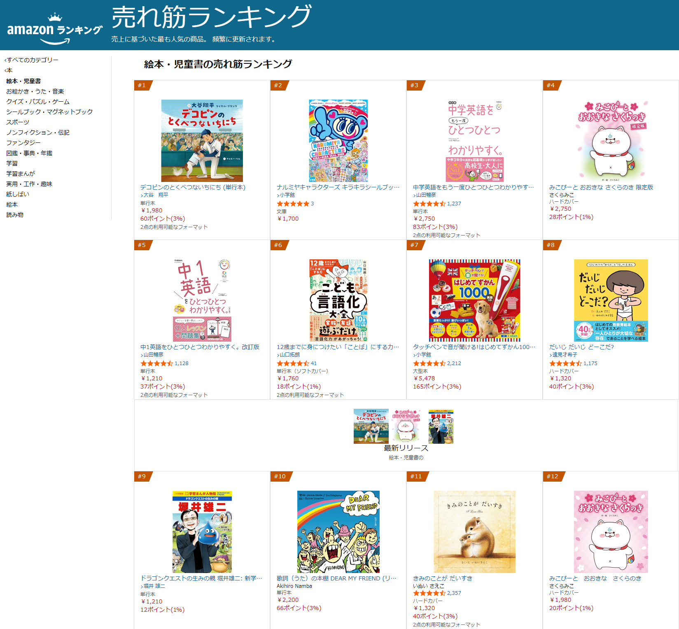Open the 最新リリース link
679x629 pixels.
pyautogui.click(x=406, y=448)
